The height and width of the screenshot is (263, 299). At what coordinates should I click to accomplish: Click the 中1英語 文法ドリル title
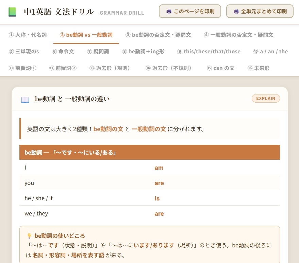(59, 12)
